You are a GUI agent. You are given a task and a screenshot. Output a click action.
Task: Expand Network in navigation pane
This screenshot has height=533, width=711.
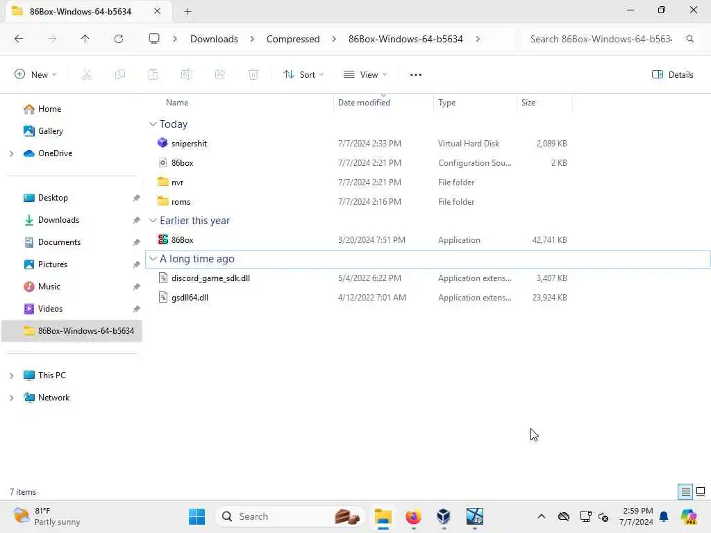coord(12,398)
